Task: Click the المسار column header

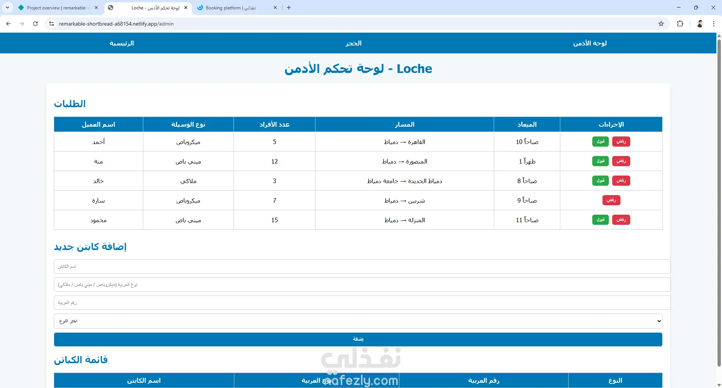Action: coord(405,124)
